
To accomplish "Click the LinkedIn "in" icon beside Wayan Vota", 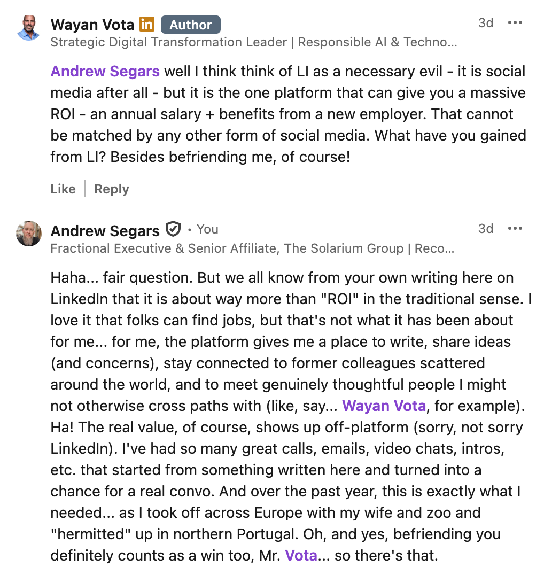I will pyautogui.click(x=146, y=24).
